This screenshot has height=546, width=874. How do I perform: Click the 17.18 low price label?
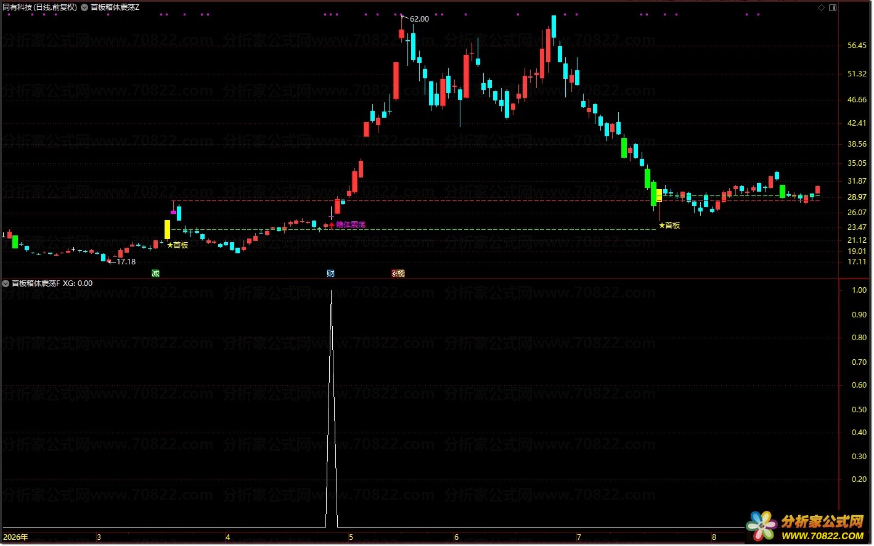[x=126, y=262]
